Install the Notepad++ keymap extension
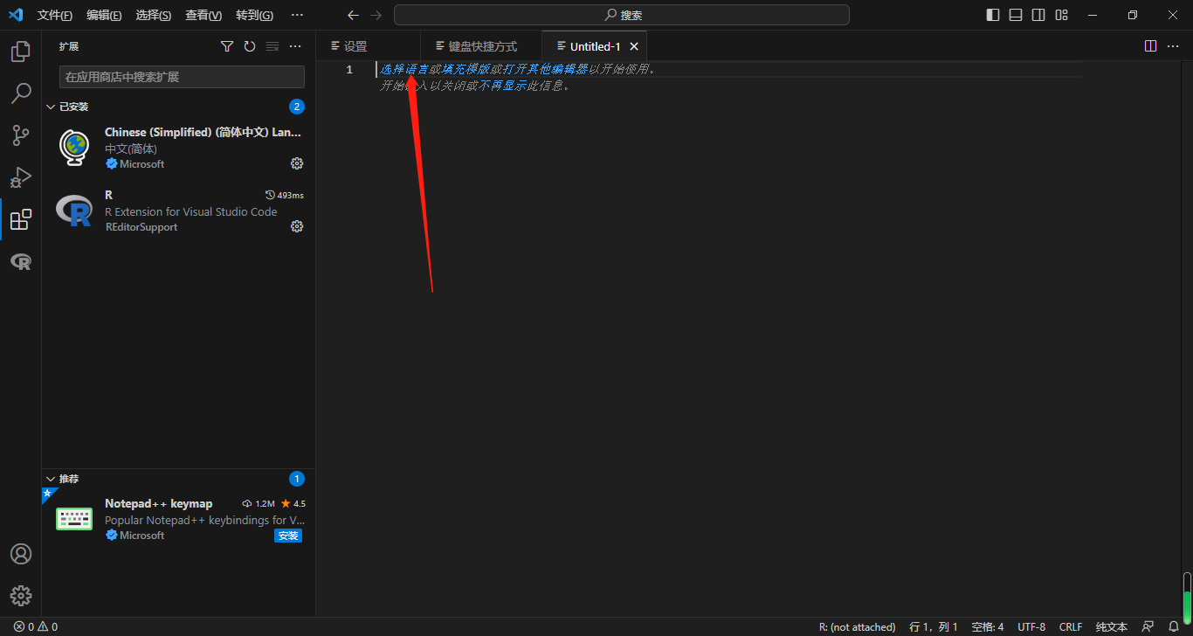The height and width of the screenshot is (636, 1193). coord(287,536)
